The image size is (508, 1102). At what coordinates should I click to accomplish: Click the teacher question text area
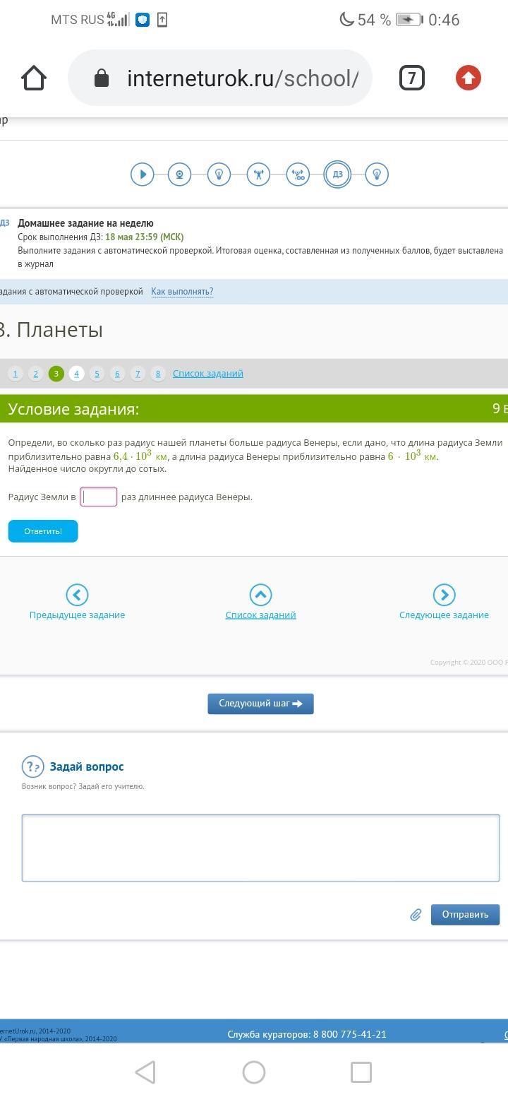[x=260, y=848]
